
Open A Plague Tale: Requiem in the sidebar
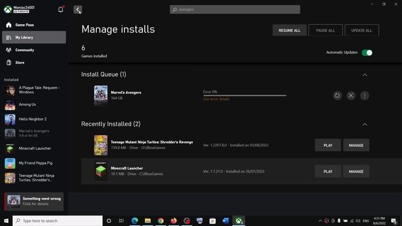[x=34, y=90]
